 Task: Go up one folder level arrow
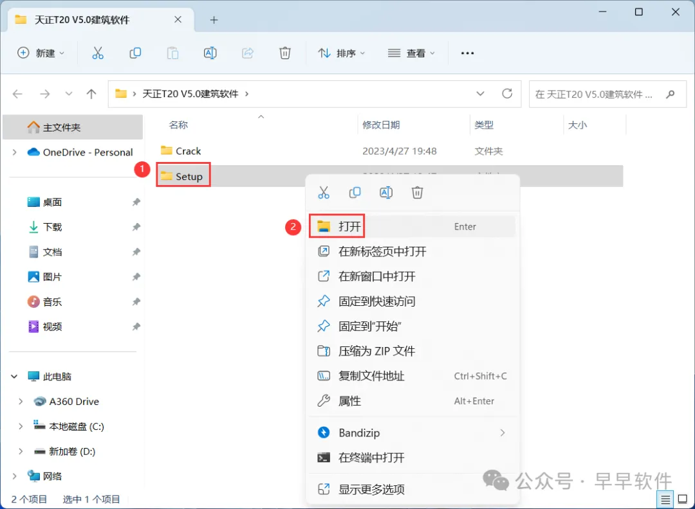tap(91, 94)
